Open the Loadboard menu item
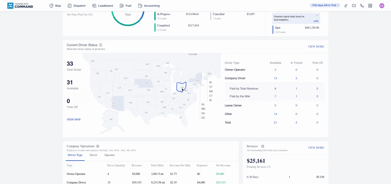391x184 pixels. (x=102, y=6)
